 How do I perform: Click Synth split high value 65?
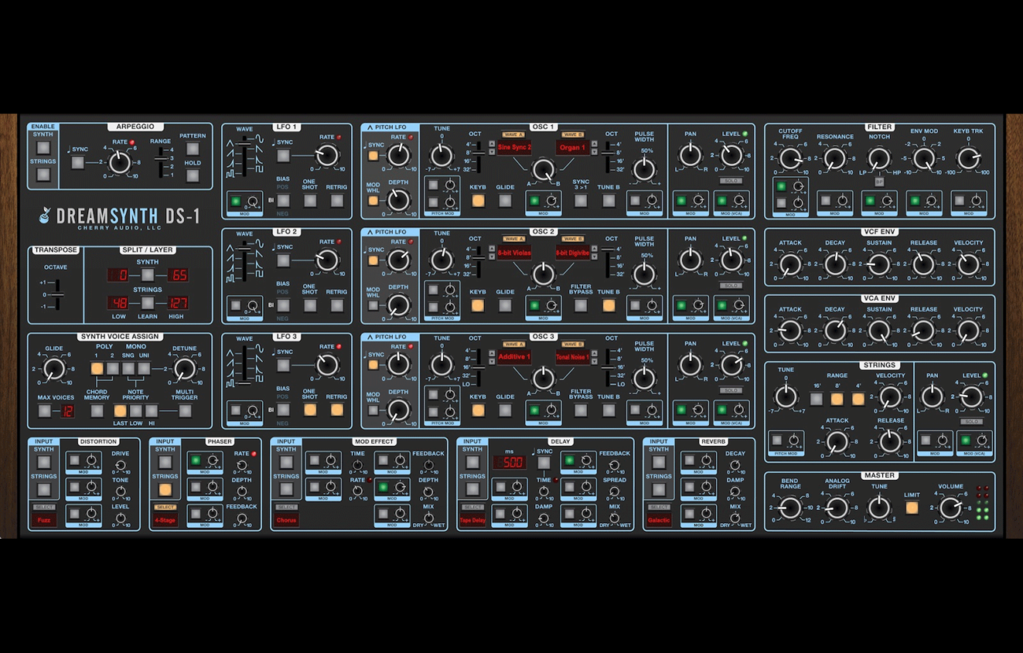point(179,275)
